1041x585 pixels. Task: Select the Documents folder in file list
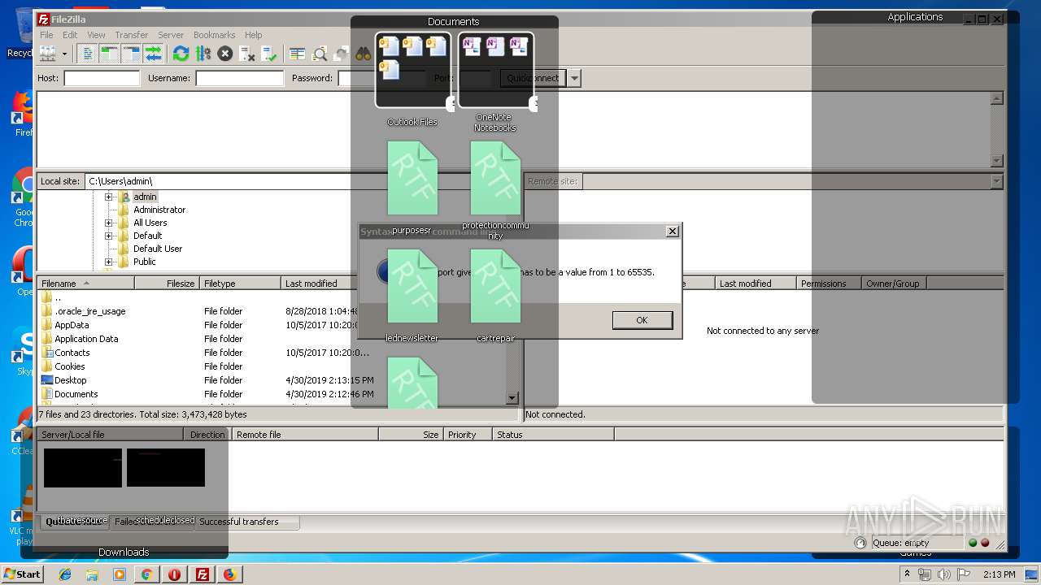click(x=76, y=394)
